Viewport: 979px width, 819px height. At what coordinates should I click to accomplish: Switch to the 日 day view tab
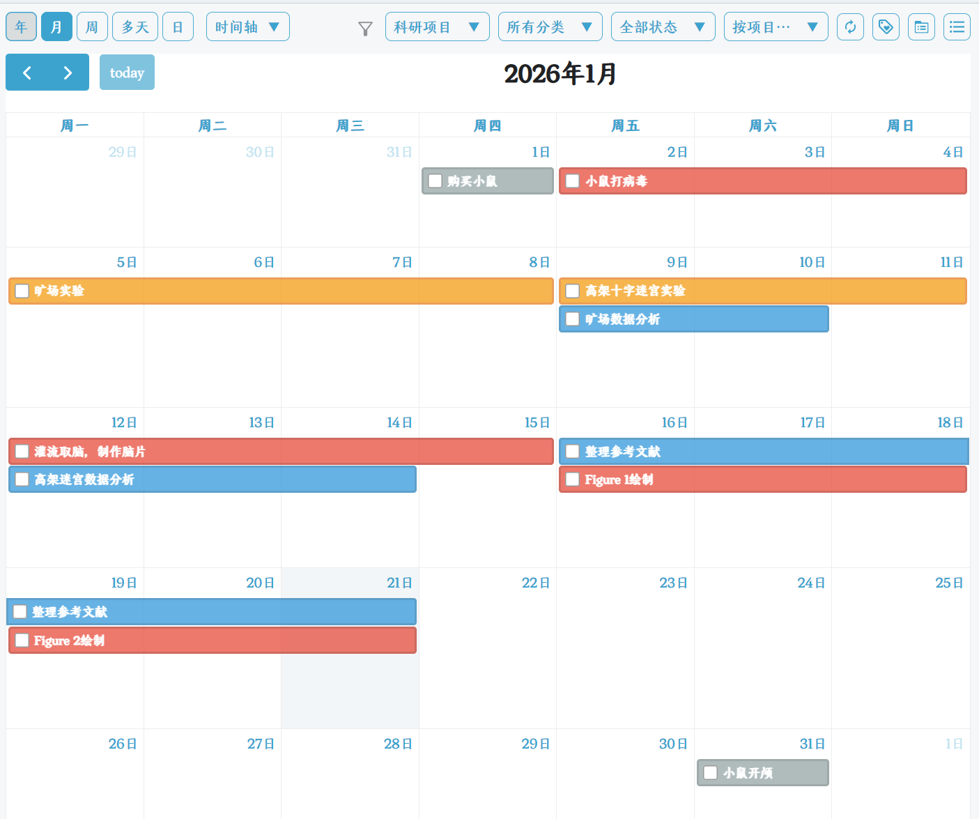point(178,27)
